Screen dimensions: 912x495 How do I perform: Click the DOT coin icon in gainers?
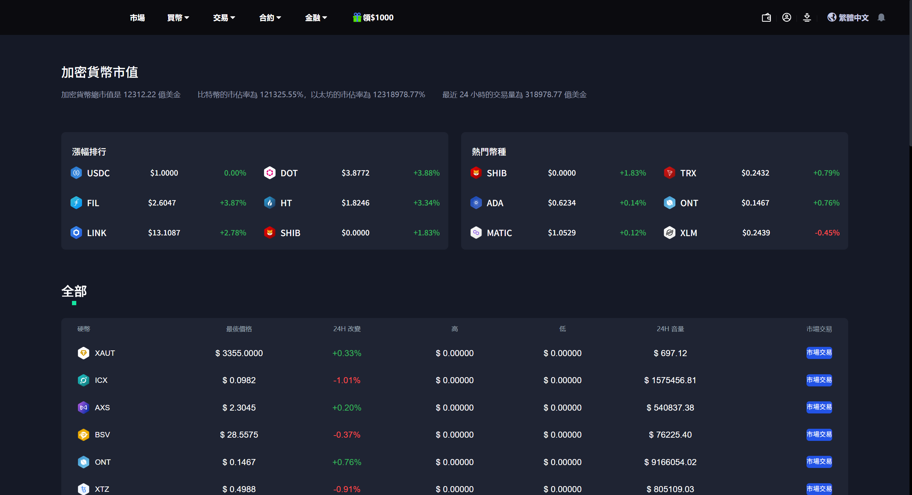pyautogui.click(x=270, y=173)
